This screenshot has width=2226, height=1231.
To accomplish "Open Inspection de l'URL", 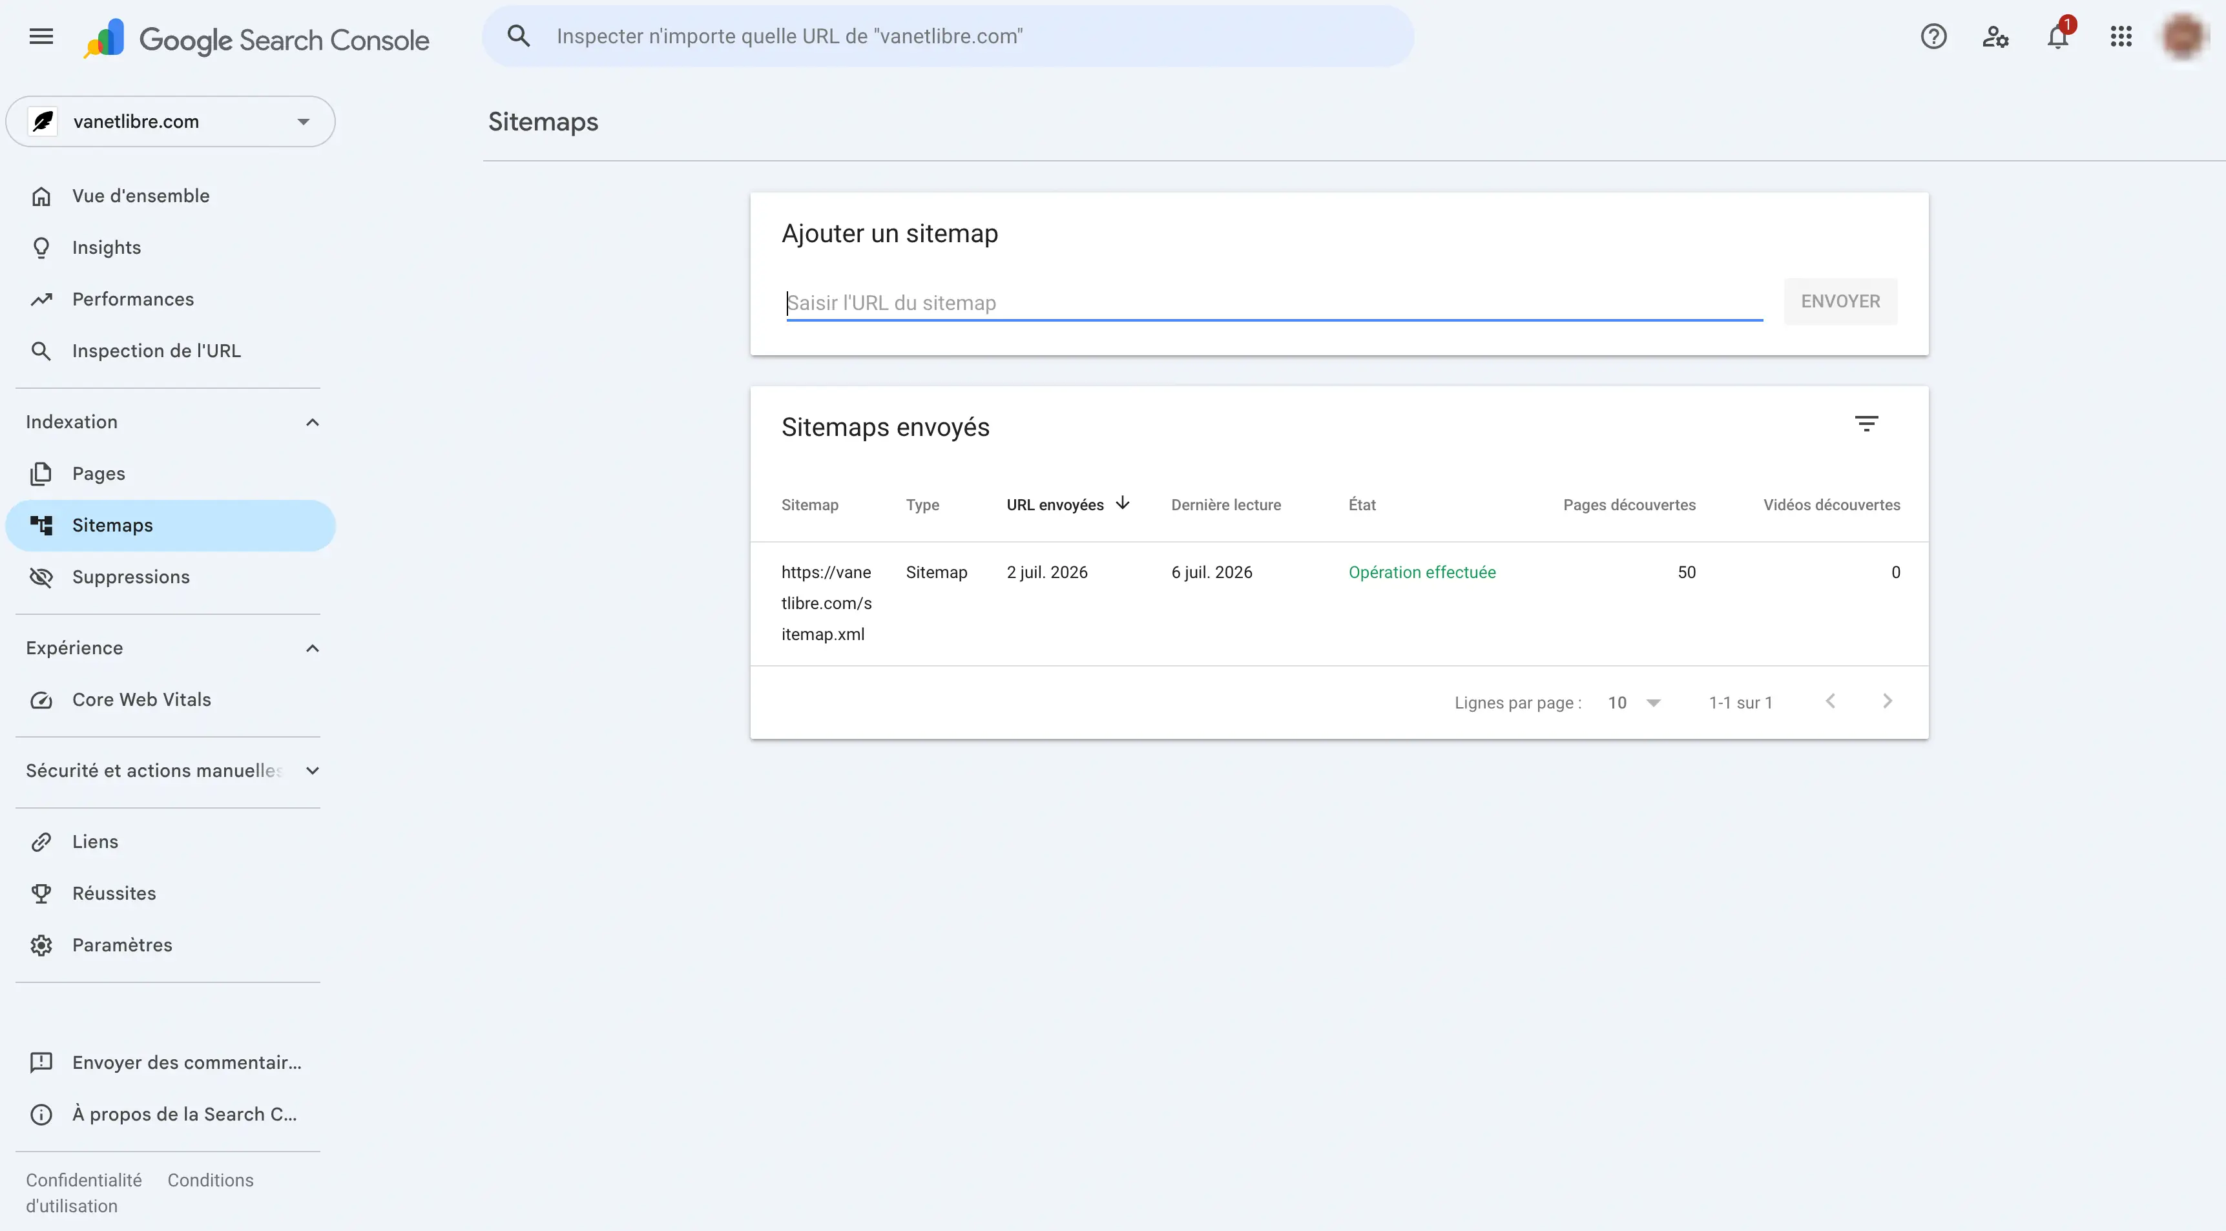I will (171, 351).
